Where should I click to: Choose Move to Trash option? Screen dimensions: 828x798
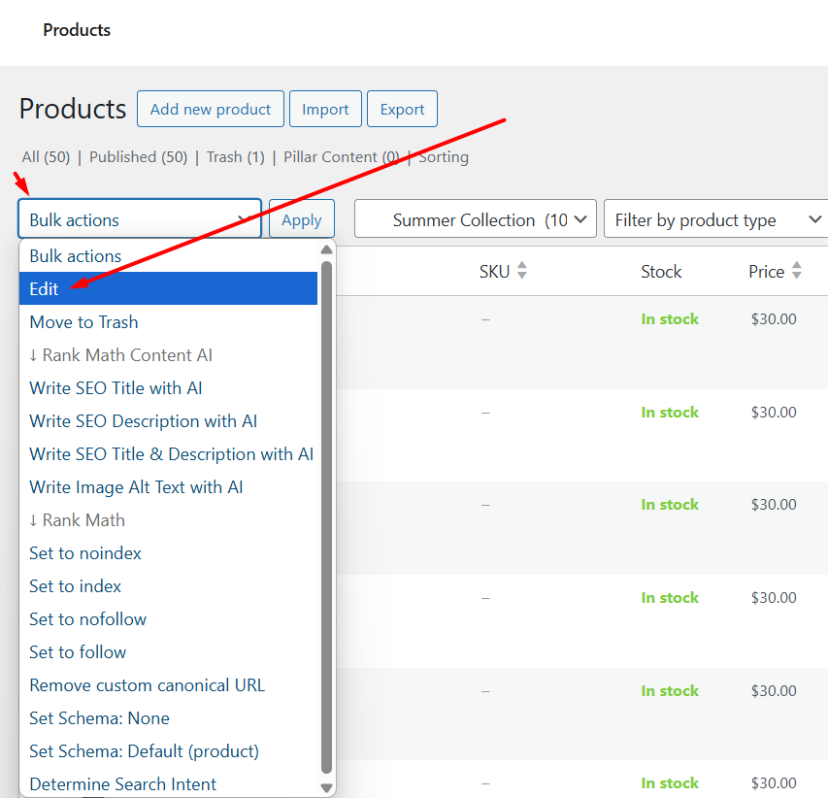tap(84, 322)
